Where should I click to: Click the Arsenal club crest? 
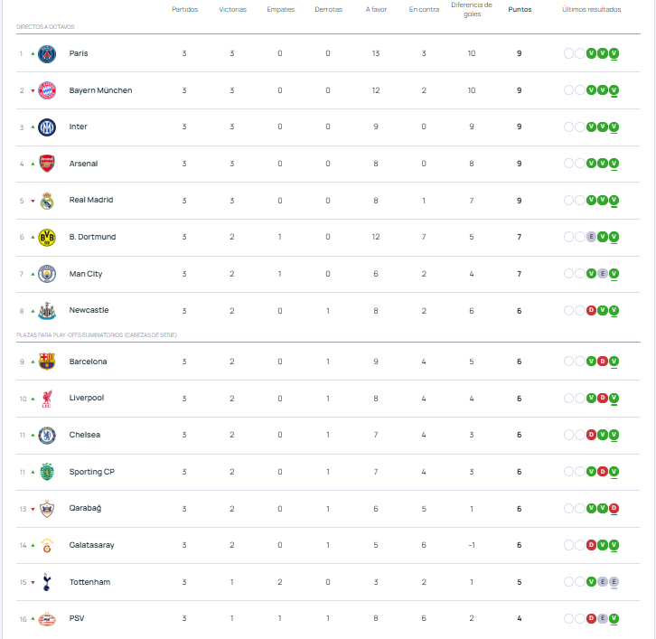[x=47, y=164]
